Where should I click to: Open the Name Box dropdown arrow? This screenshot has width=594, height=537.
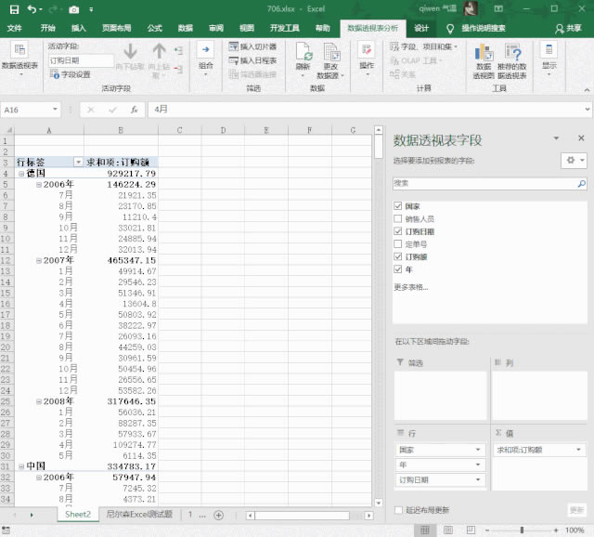(55, 110)
